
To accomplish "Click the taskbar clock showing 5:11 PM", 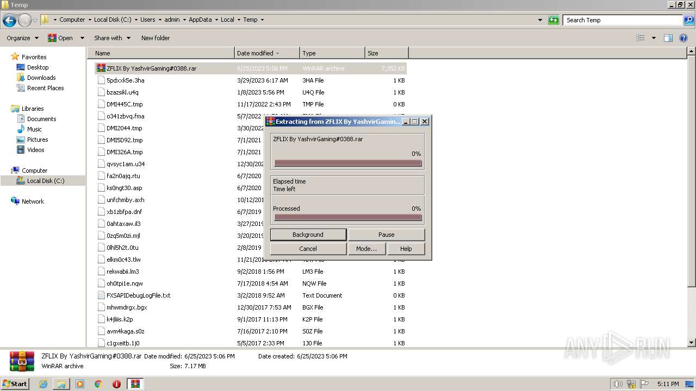I will click(668, 384).
